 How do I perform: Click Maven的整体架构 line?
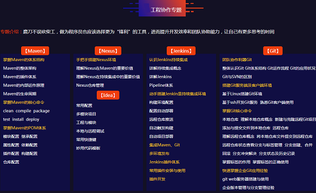pyautogui.click(x=20, y=68)
